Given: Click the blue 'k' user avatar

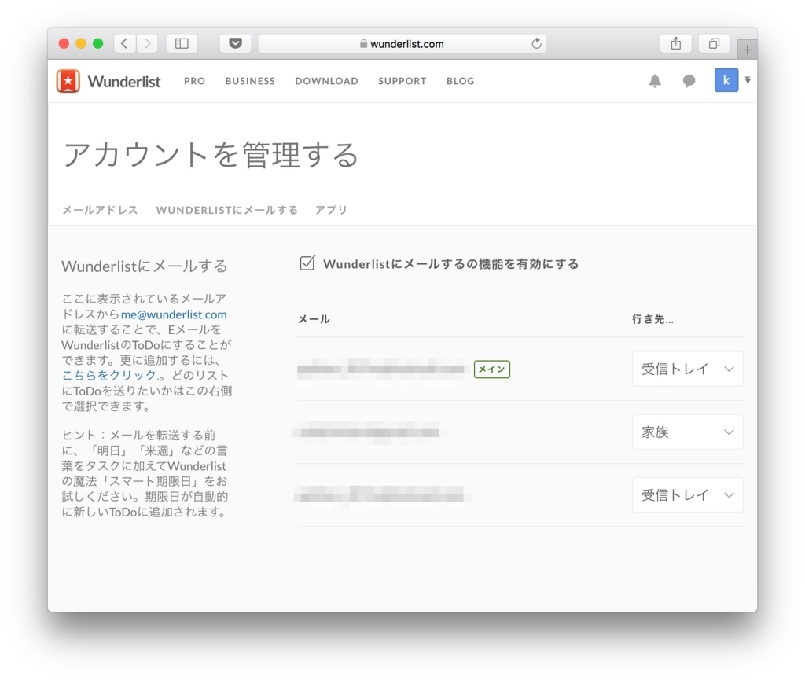Looking at the screenshot, I should click(x=726, y=80).
